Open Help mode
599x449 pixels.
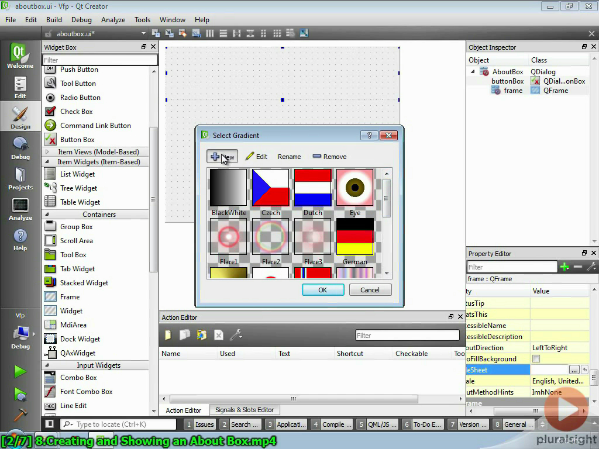20,239
